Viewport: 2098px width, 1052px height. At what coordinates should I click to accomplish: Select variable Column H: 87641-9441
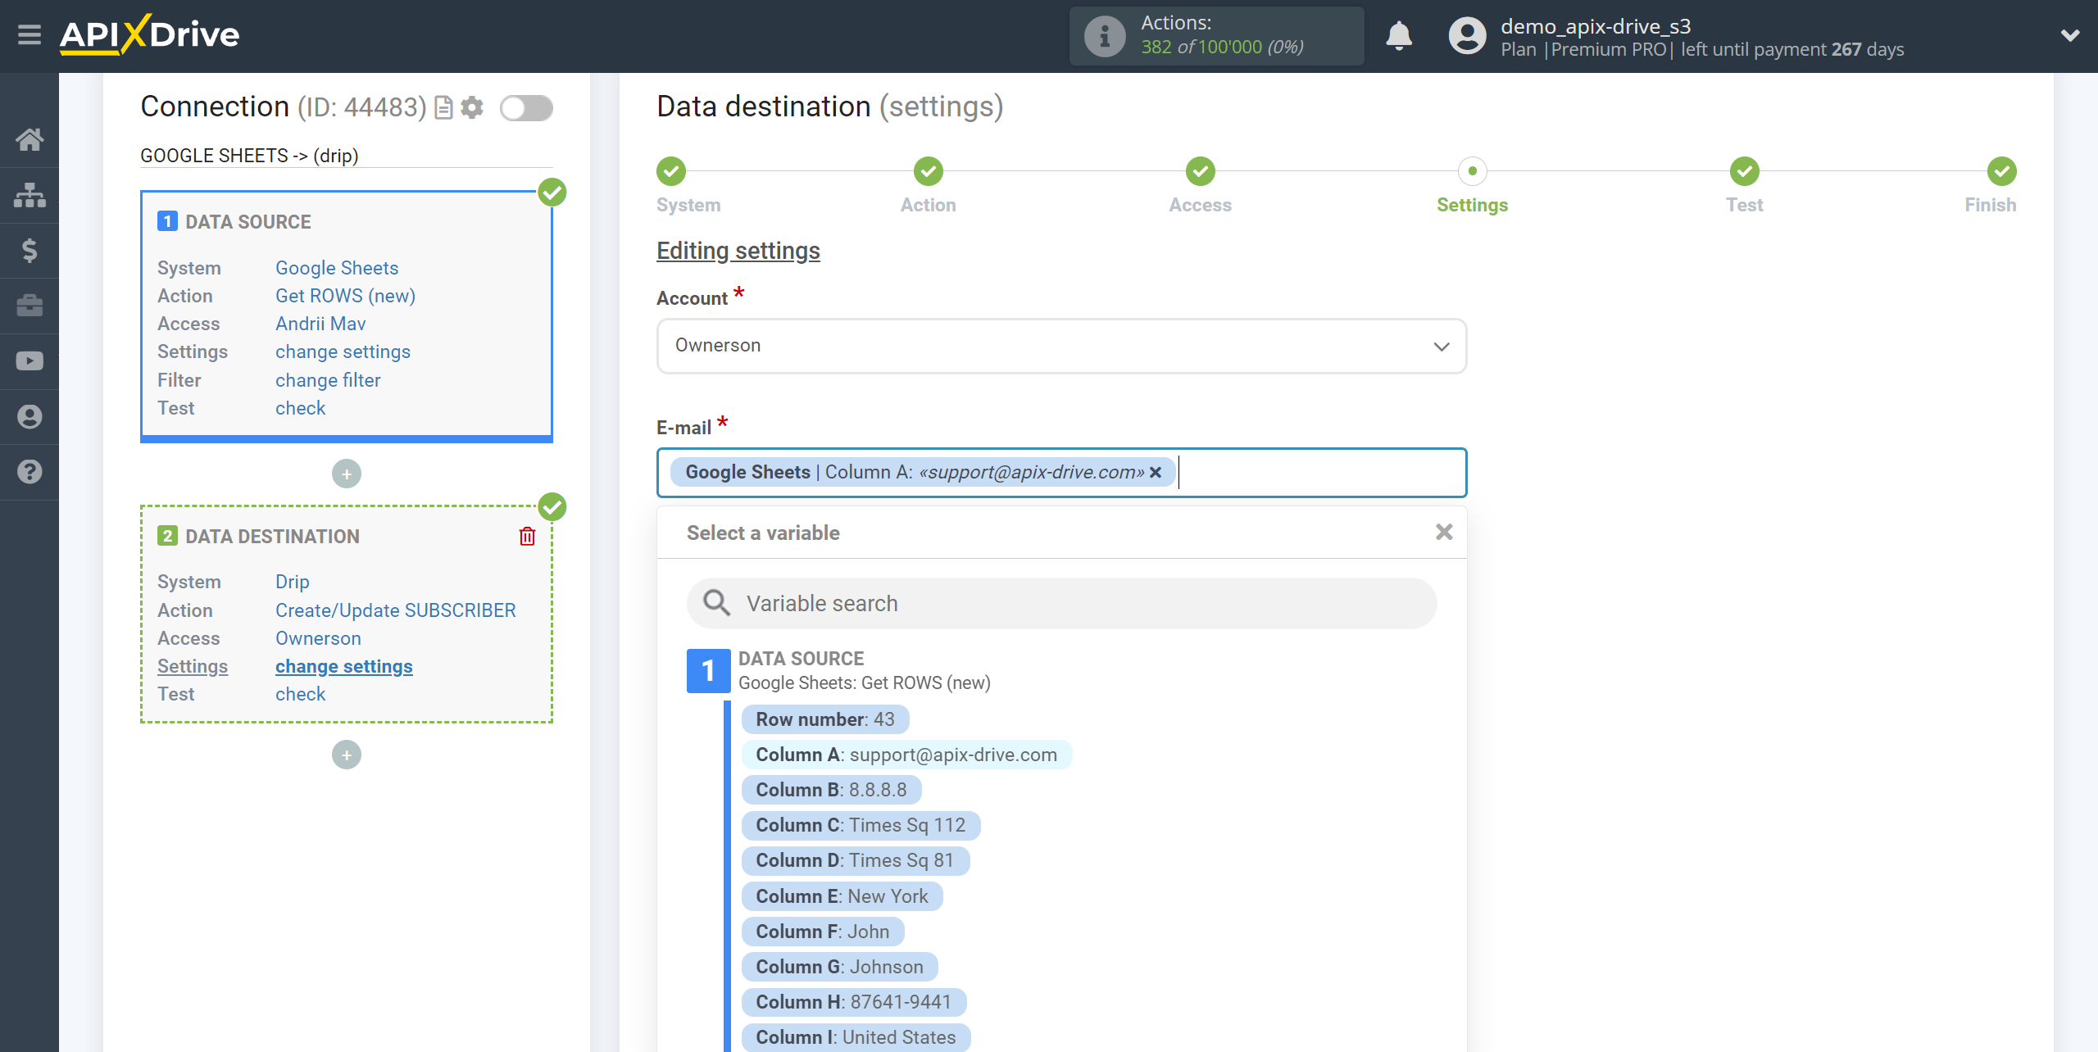pyautogui.click(x=853, y=1002)
